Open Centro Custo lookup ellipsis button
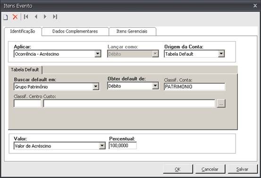The image size is (261, 178). tap(221, 103)
